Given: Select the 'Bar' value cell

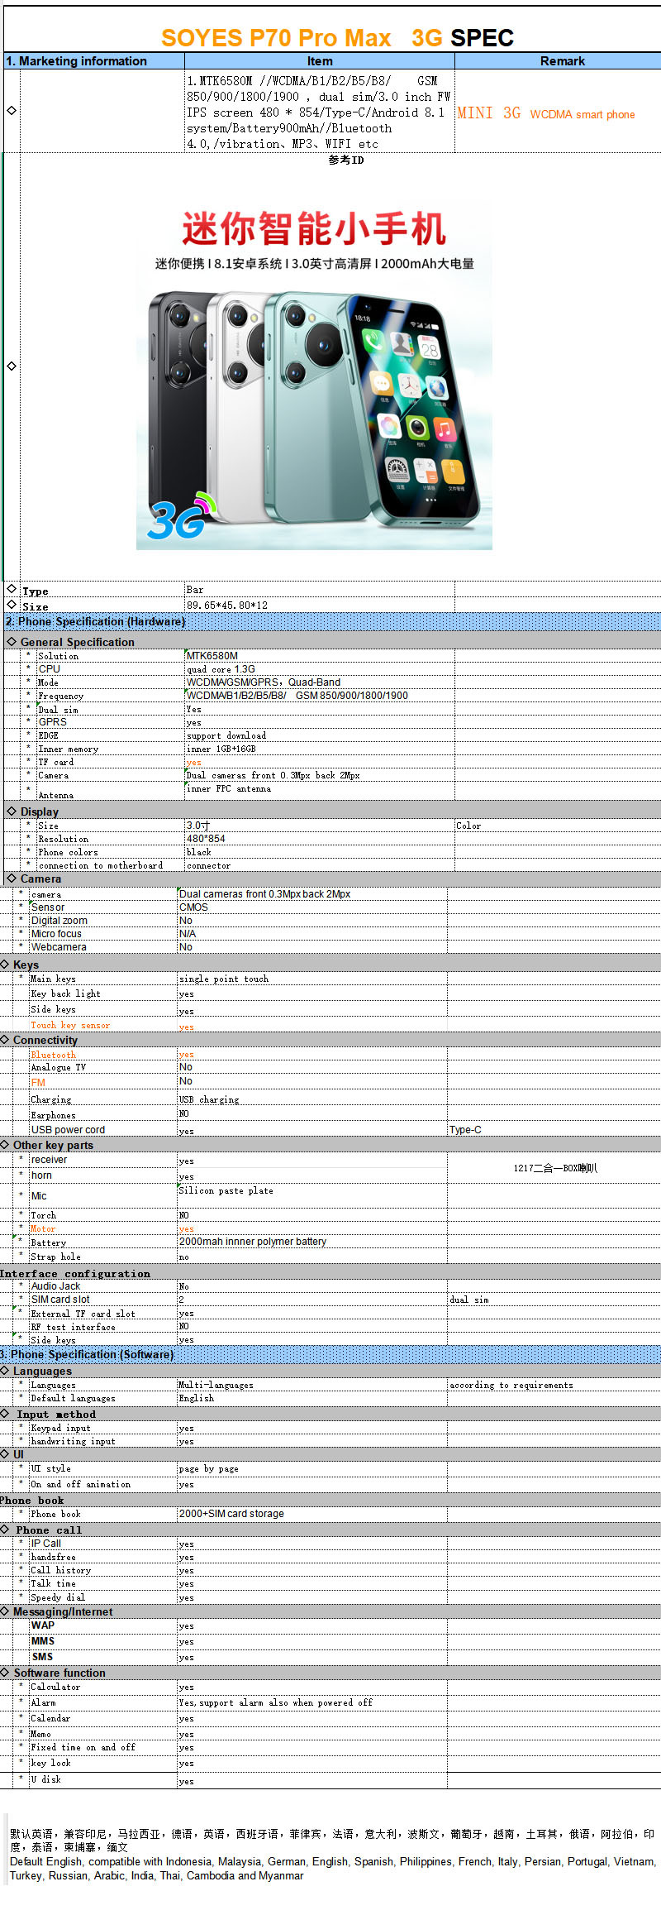Looking at the screenshot, I should click(320, 590).
